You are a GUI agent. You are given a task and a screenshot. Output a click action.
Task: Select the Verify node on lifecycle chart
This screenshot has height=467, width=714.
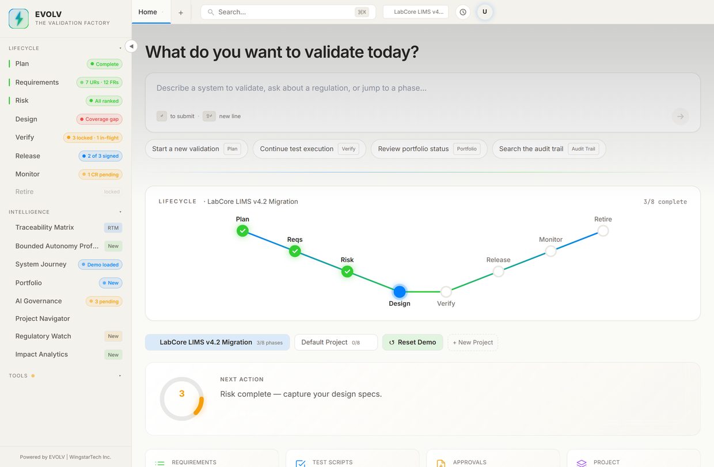(x=446, y=291)
